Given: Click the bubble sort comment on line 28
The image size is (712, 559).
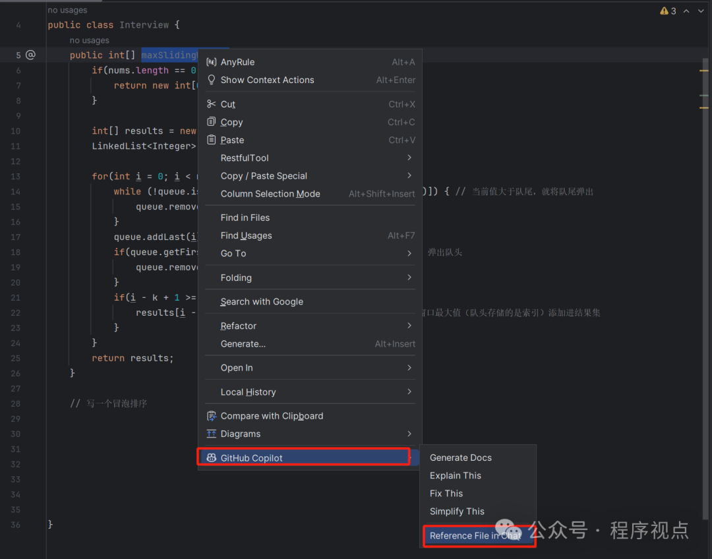Looking at the screenshot, I should 109,403.
